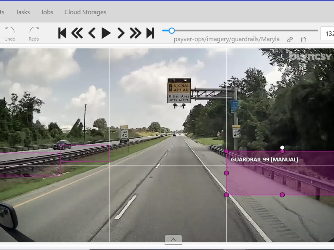Go to the previous frame
This screenshot has height=250, width=334.
pos(92,33)
